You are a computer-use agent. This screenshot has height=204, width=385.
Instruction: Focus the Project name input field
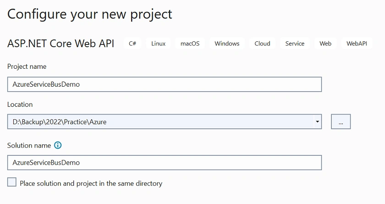click(x=165, y=84)
